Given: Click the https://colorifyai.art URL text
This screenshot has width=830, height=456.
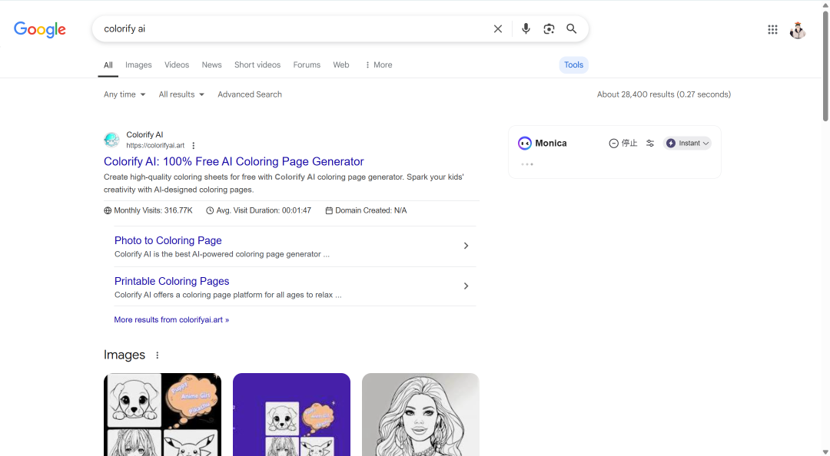Looking at the screenshot, I should pos(155,146).
